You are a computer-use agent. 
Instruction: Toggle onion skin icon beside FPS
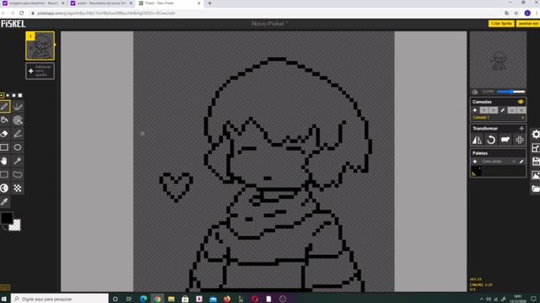[x=474, y=92]
